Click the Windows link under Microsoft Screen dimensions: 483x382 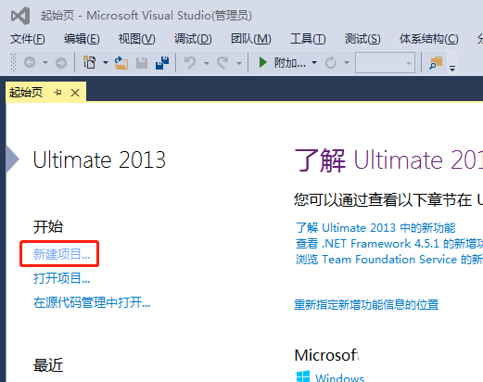tap(339, 377)
